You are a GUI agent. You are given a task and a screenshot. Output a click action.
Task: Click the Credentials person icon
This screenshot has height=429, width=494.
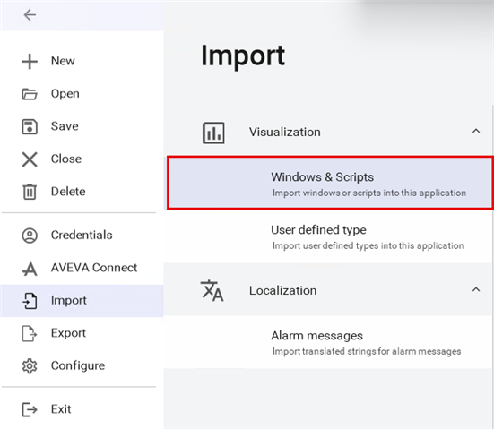(30, 236)
